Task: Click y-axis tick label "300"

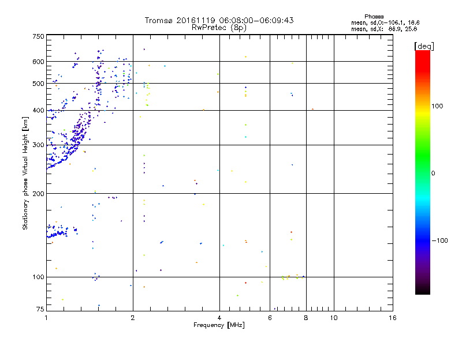Action: pos(38,145)
